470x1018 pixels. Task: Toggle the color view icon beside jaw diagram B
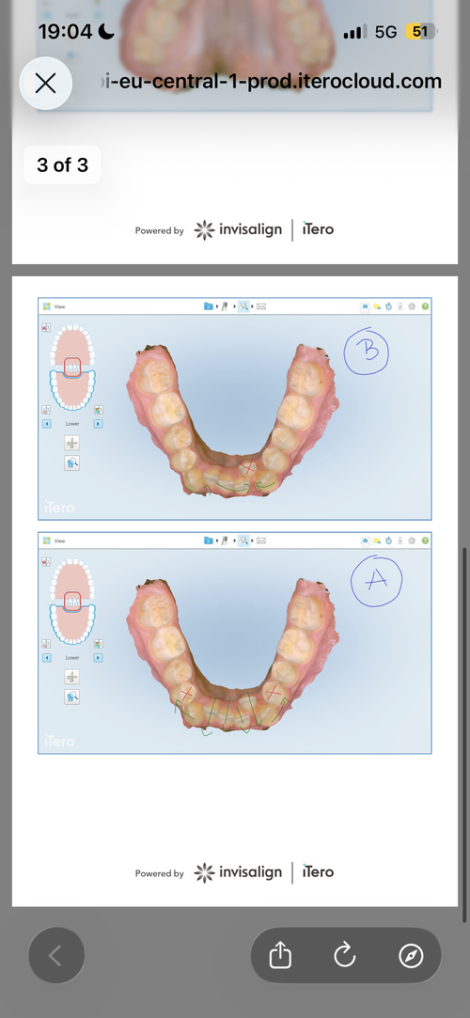click(x=99, y=410)
